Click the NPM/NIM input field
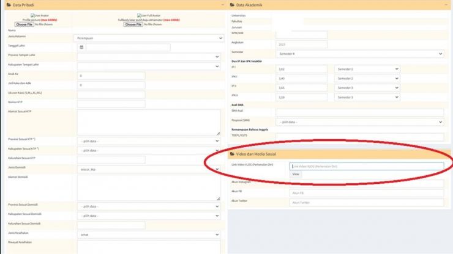This screenshot has height=254, width=453. pyautogui.click(x=302, y=35)
